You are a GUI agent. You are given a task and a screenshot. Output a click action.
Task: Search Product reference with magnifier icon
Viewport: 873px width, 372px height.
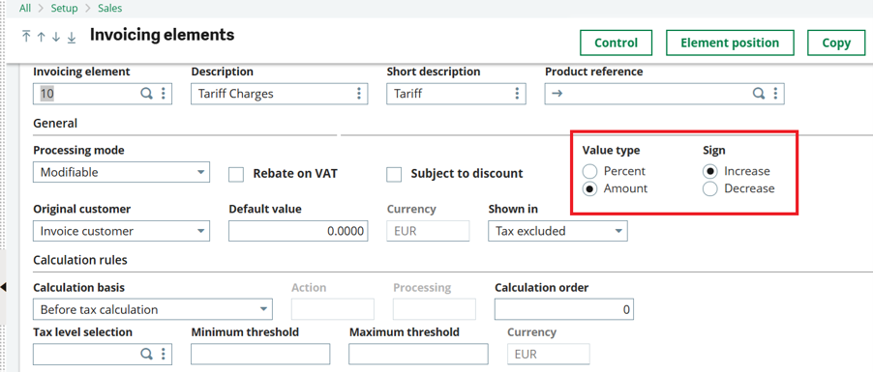pos(758,94)
